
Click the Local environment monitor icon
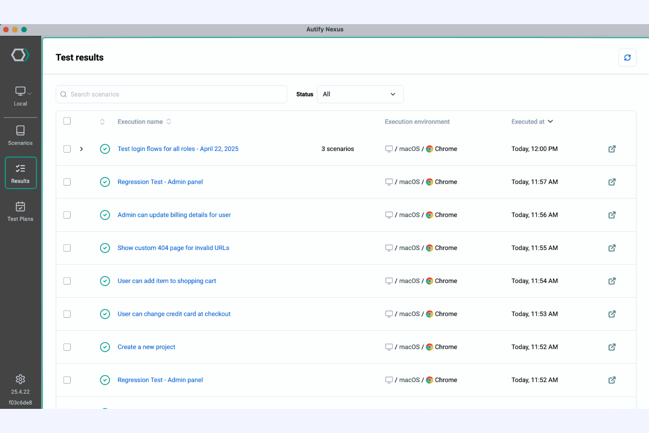point(20,92)
